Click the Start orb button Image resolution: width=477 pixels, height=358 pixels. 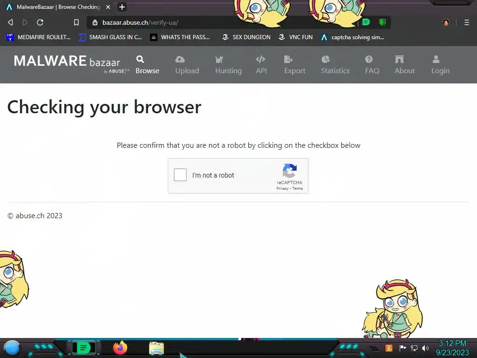pyautogui.click(x=12, y=348)
